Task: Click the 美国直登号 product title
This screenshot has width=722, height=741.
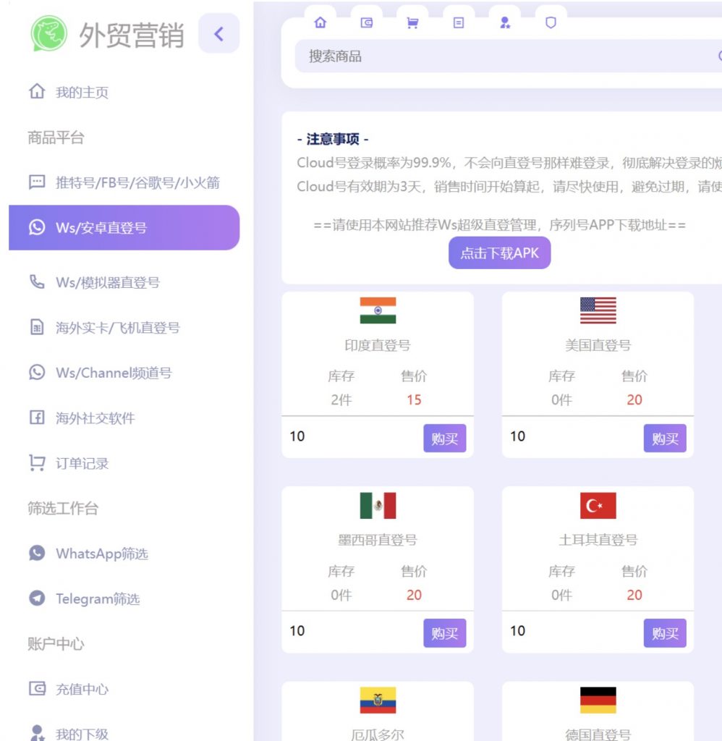Action: tap(598, 345)
